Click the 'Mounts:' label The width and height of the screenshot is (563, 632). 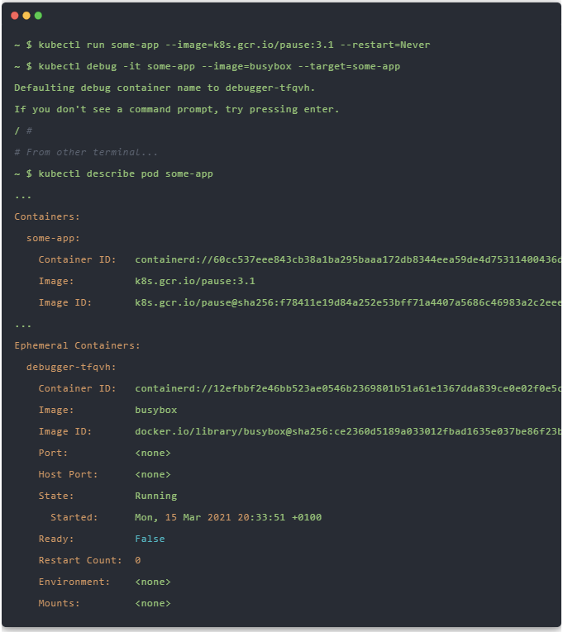coord(60,603)
